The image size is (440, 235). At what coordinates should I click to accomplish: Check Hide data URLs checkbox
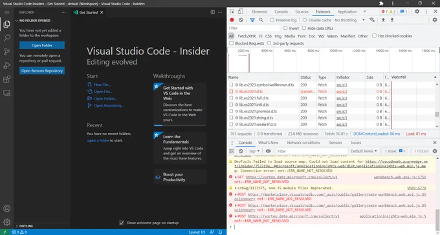point(304,28)
